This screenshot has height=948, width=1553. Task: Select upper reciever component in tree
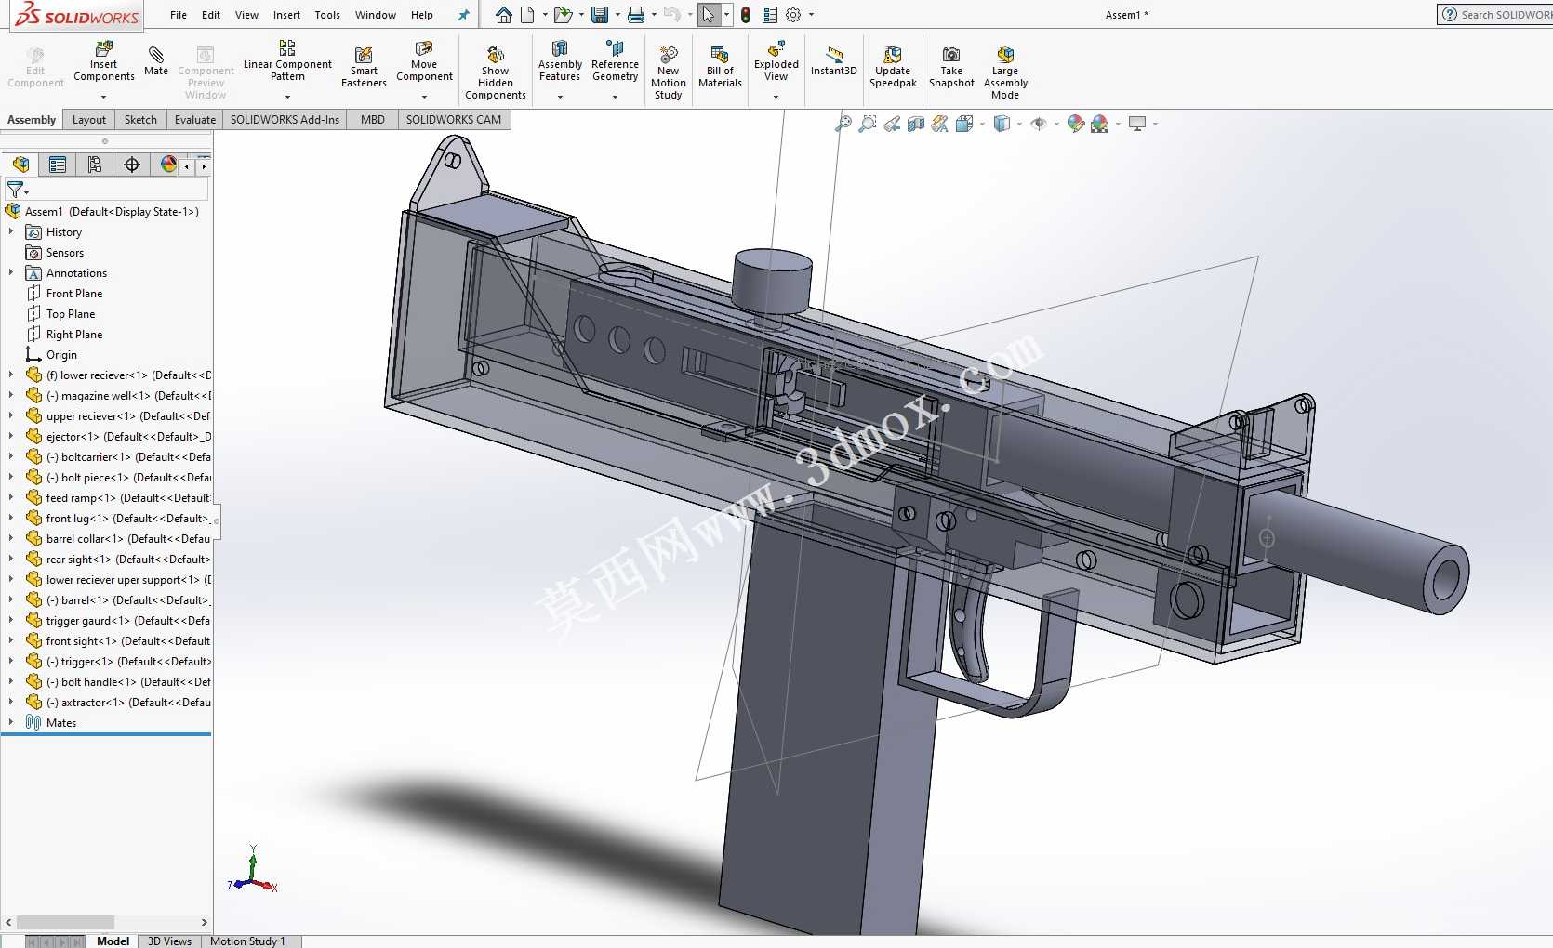click(119, 416)
